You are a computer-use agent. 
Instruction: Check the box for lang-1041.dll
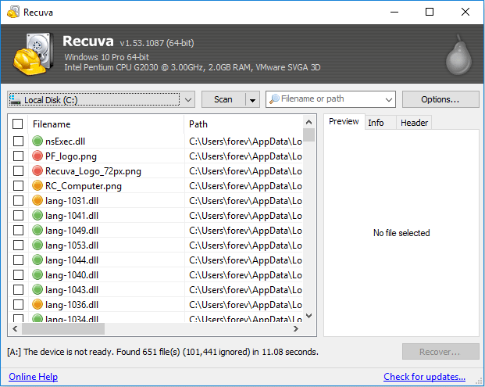tap(18, 216)
